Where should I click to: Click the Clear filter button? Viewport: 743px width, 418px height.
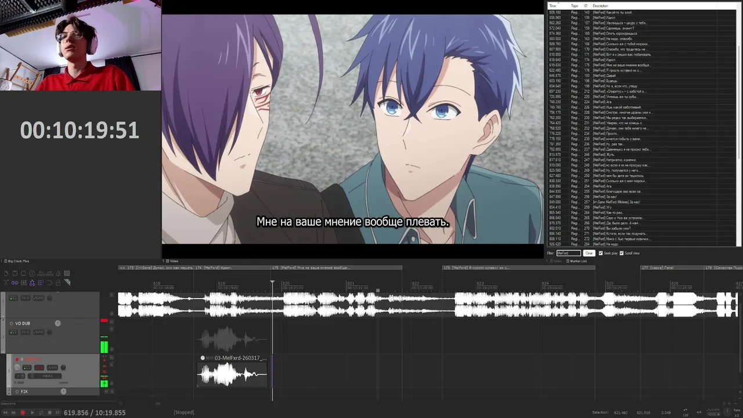pyautogui.click(x=589, y=253)
